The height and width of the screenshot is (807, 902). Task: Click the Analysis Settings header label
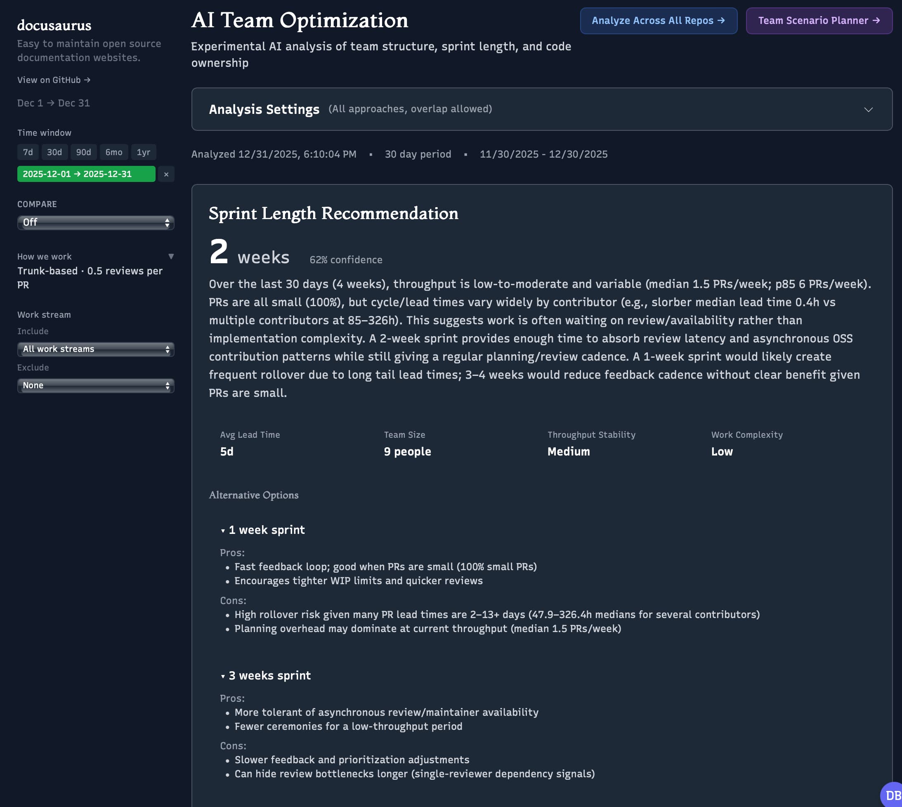tap(264, 109)
